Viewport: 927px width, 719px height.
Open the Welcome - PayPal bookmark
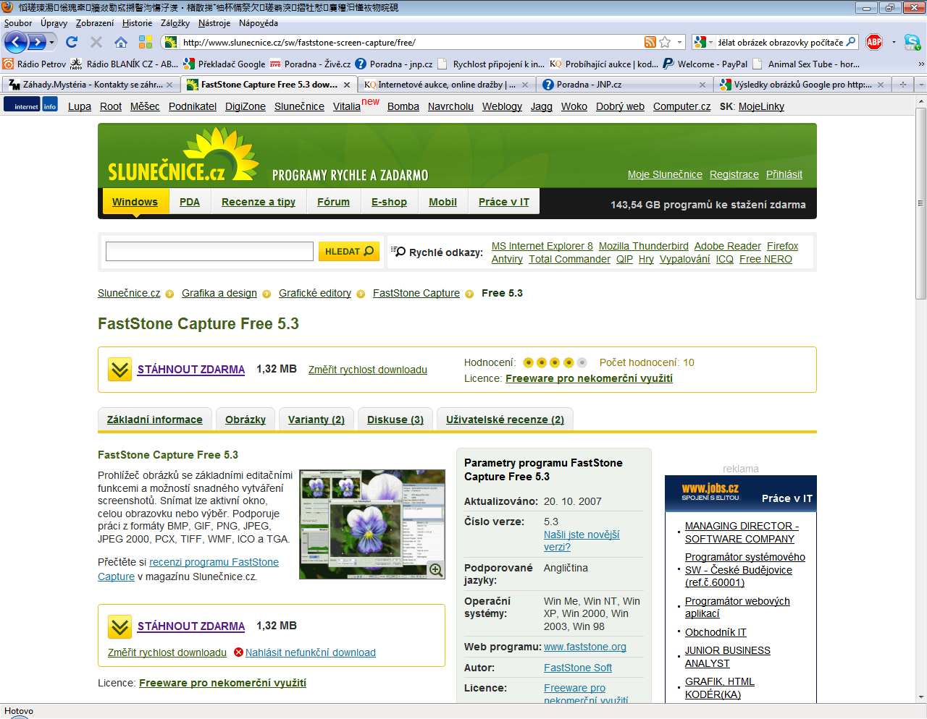click(705, 64)
